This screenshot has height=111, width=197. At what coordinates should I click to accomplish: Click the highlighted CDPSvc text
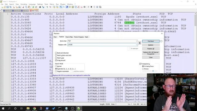(x=129, y=23)
